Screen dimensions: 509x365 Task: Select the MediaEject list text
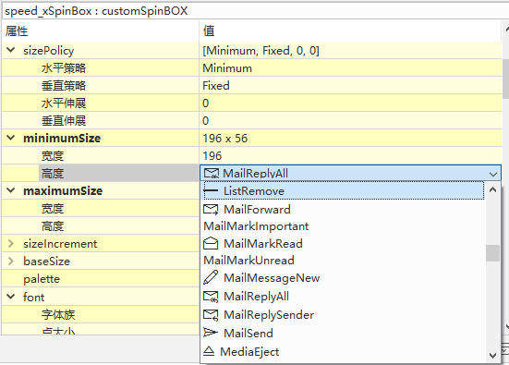point(249,352)
